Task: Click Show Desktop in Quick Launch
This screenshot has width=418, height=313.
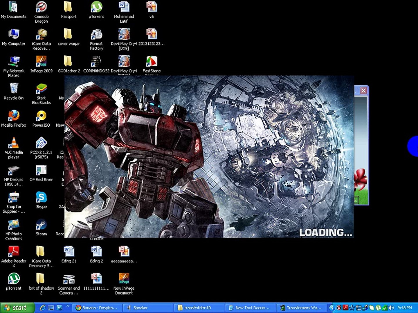Action: (x=51, y=308)
